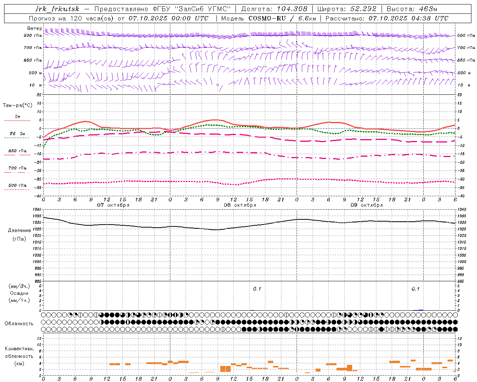477x382 pixels.
Task: Click the Конвективн. label of convective panel
Action: (x=19, y=349)
